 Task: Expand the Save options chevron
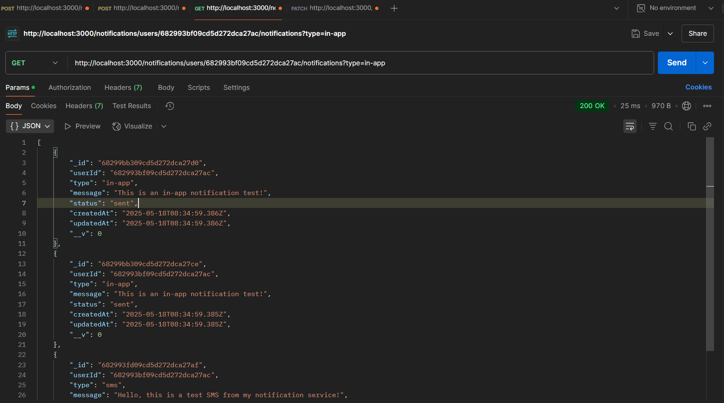pos(670,34)
